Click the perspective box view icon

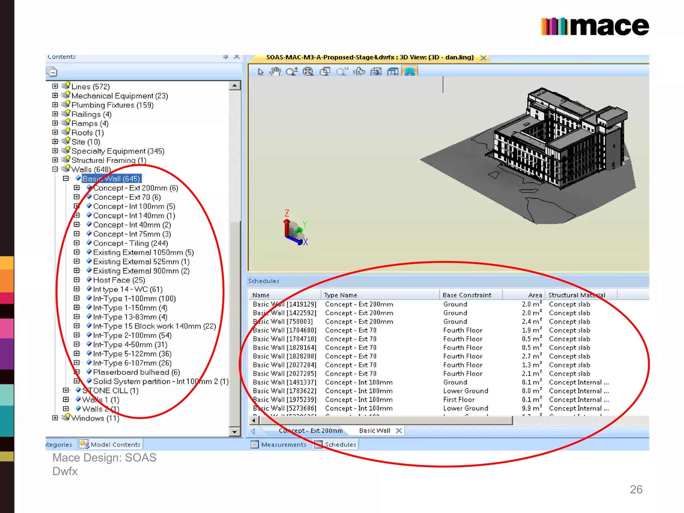pos(393,71)
